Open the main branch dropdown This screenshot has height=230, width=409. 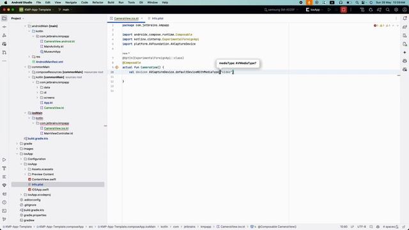click(x=65, y=10)
